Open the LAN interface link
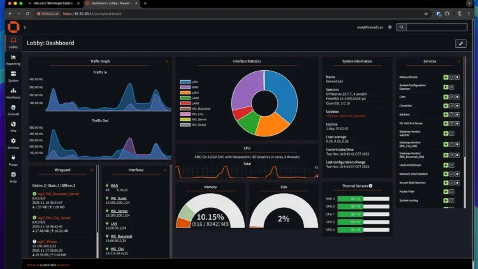 (113, 224)
